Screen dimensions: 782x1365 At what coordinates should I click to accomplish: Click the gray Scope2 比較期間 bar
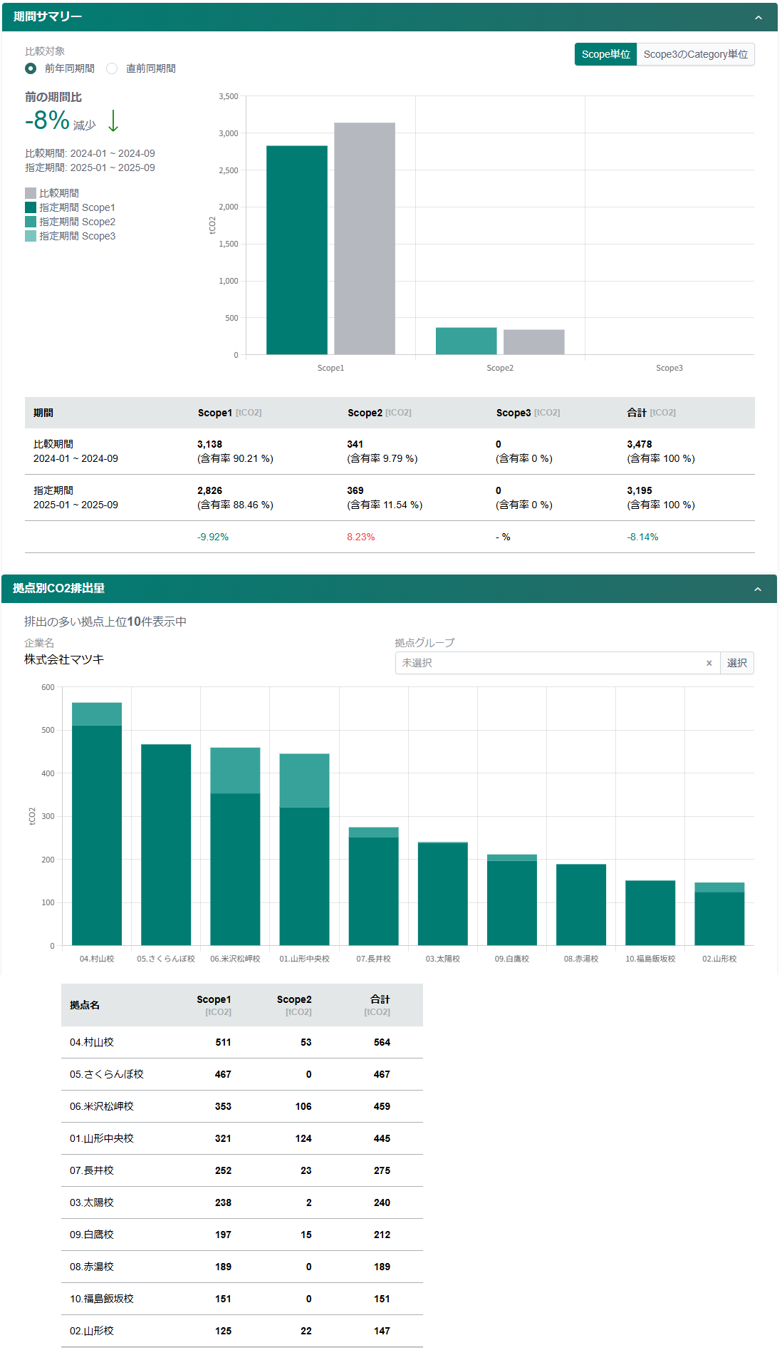(x=533, y=342)
